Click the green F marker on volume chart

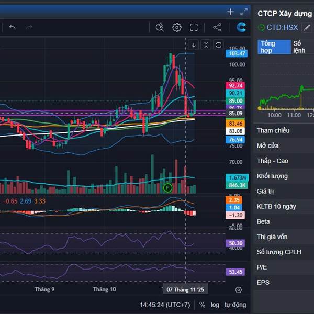point(167,187)
